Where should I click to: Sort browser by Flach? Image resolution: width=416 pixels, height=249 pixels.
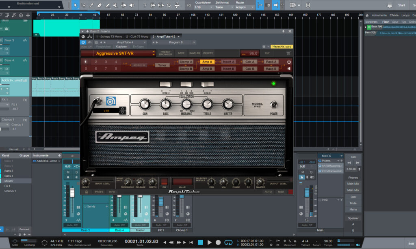click(386, 22)
